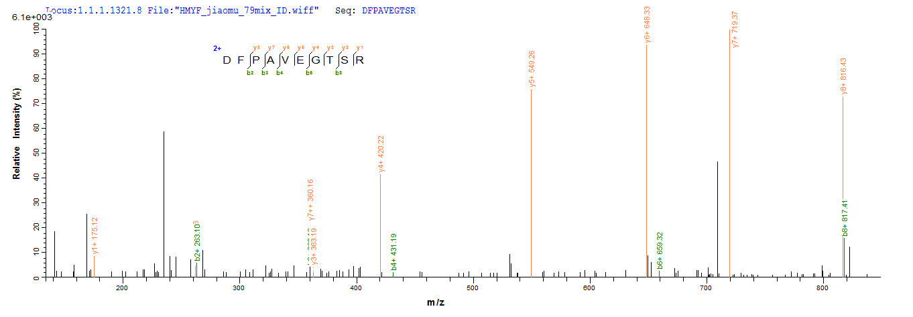Click the y7+ 719.37 peak label
913x317 pixels.
point(735,28)
